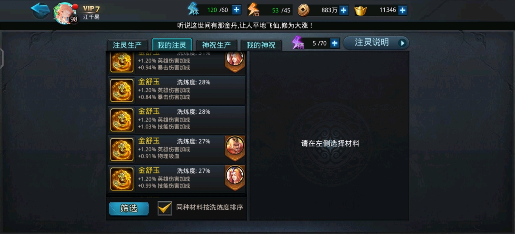The image size is (515, 234).
Task: Select 金舒玉 item with 0.91% 物理吸血
Action: [177, 149]
